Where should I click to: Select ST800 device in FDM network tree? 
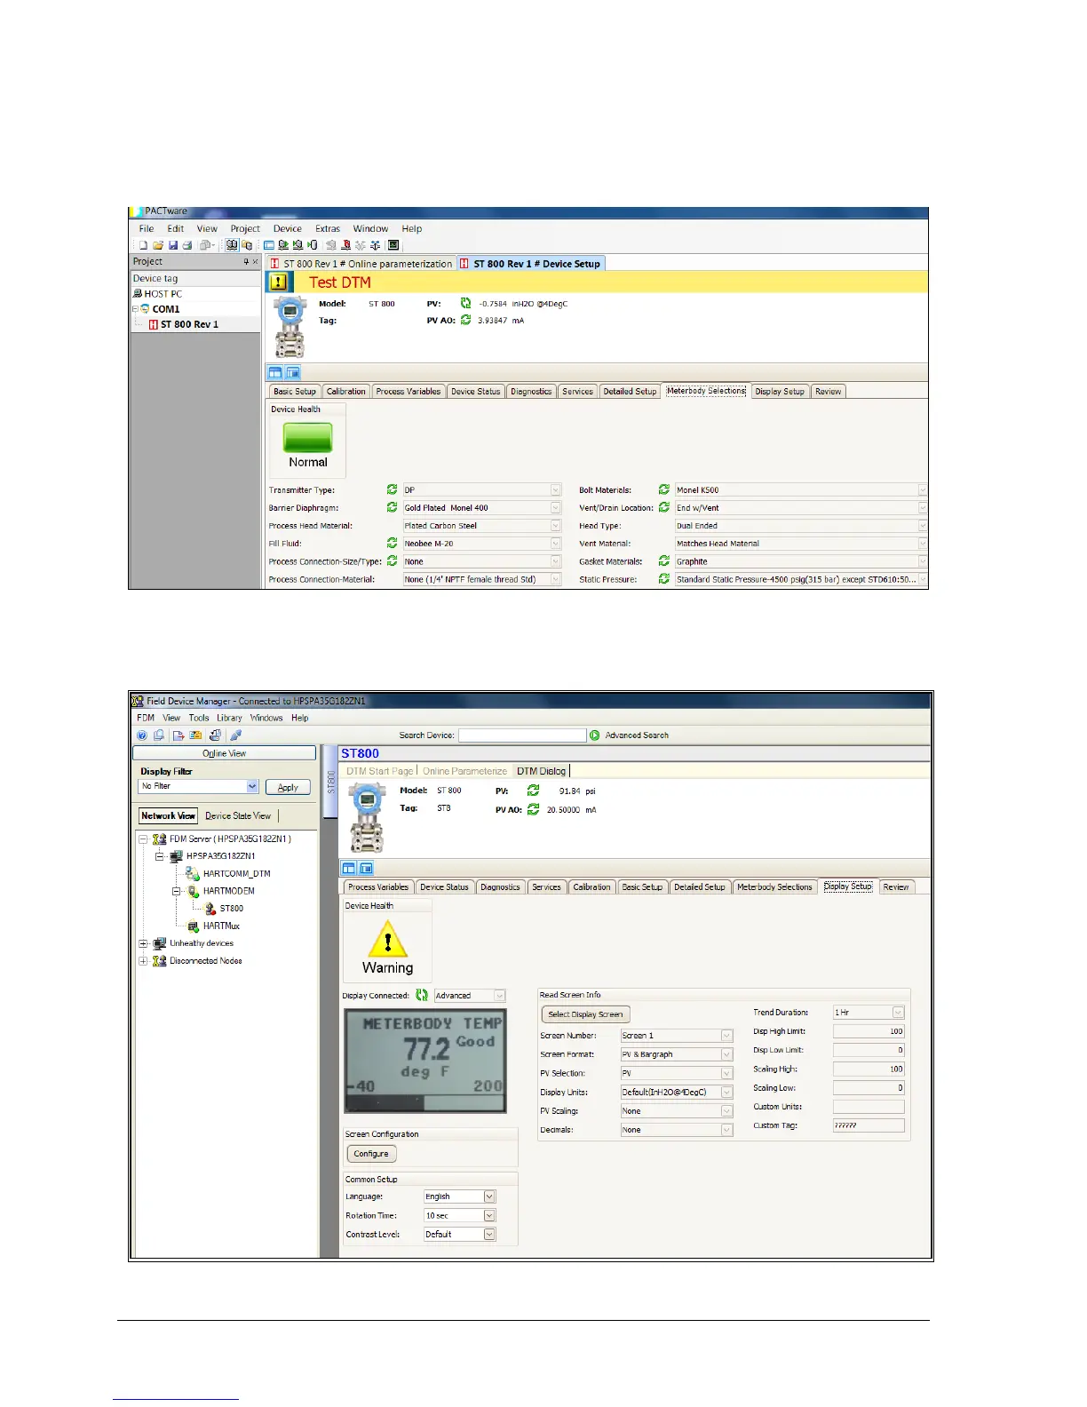click(231, 909)
